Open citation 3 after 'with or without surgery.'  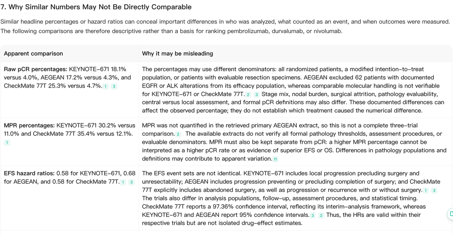click(x=435, y=190)
